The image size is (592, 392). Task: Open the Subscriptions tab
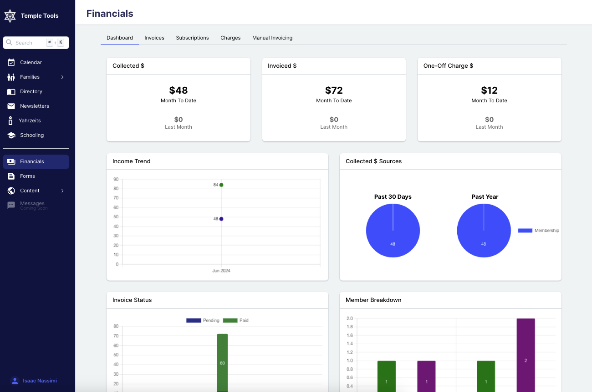[192, 38]
